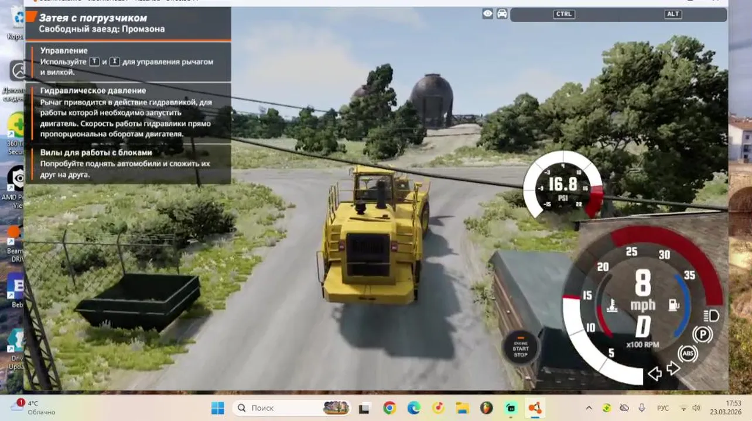The width and height of the screenshot is (752, 421).
Task: Click the headlights indicator on the tachometer
Action: pos(711,316)
